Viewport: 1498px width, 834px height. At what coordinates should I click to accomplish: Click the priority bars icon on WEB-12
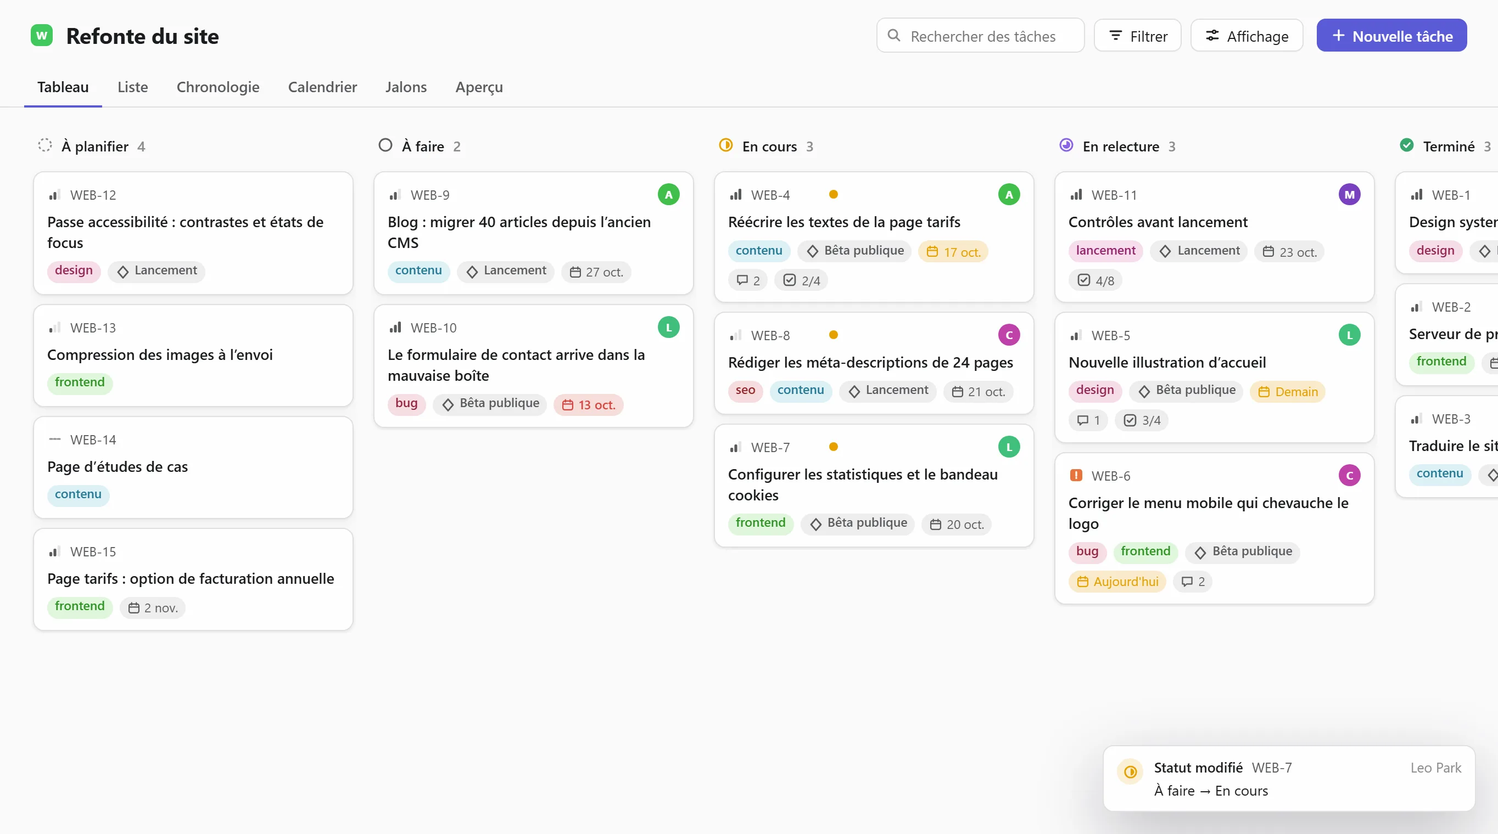click(x=55, y=195)
